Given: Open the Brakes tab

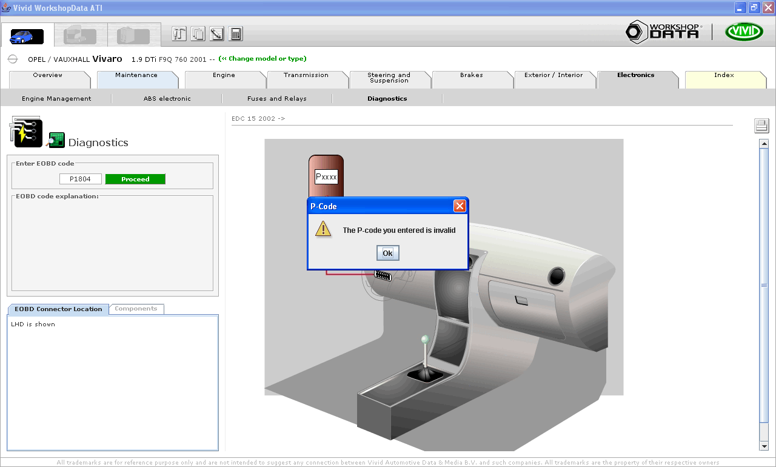Looking at the screenshot, I should (x=472, y=79).
